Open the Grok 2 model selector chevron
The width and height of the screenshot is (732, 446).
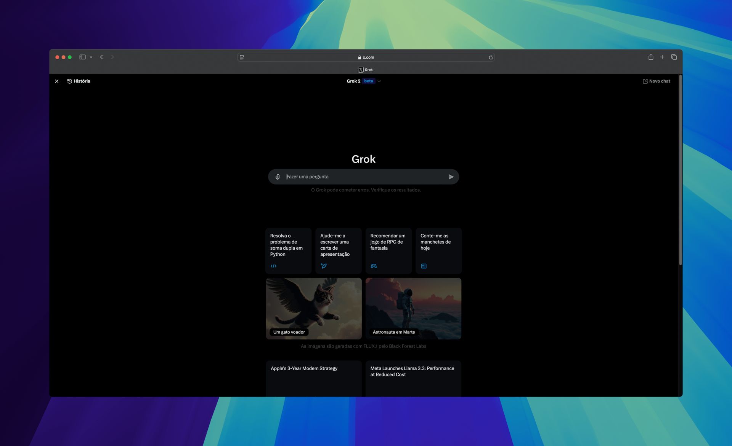[x=379, y=81]
